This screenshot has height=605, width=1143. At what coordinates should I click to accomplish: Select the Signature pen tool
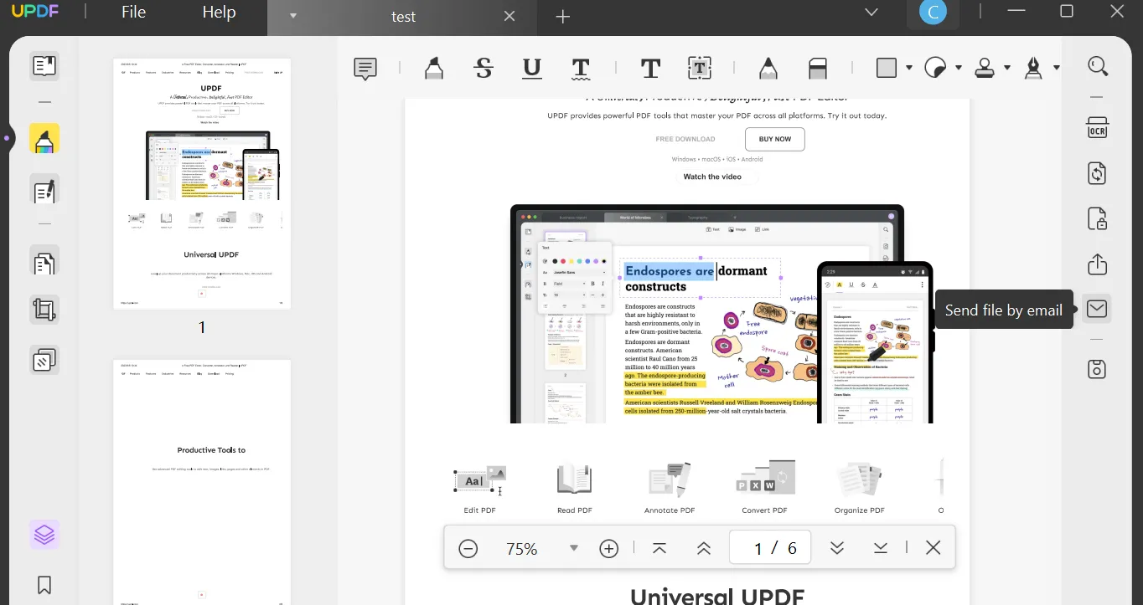coord(1034,68)
